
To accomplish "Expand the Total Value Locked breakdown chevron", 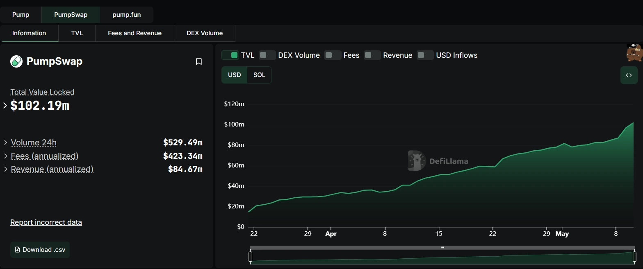I will click(x=5, y=106).
